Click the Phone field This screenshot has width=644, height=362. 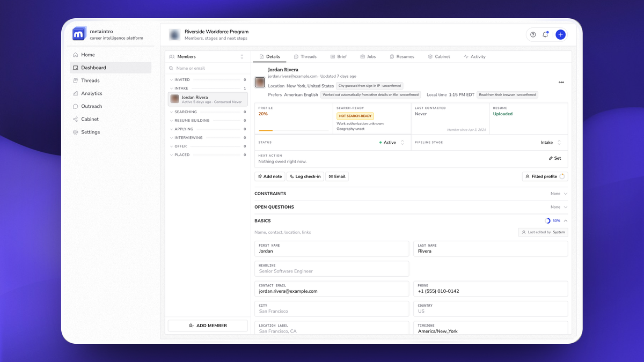point(491,289)
